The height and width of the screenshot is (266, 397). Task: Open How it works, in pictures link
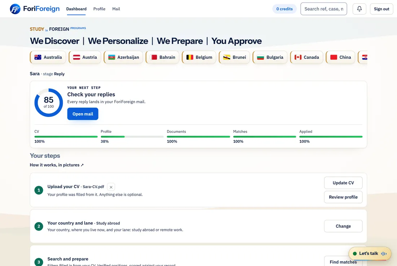pyautogui.click(x=57, y=165)
